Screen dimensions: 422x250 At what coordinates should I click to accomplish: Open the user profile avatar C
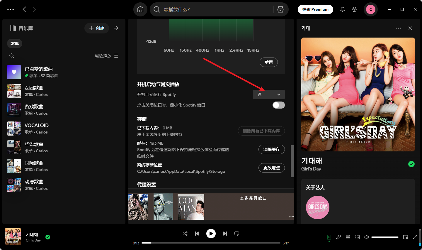tap(371, 9)
